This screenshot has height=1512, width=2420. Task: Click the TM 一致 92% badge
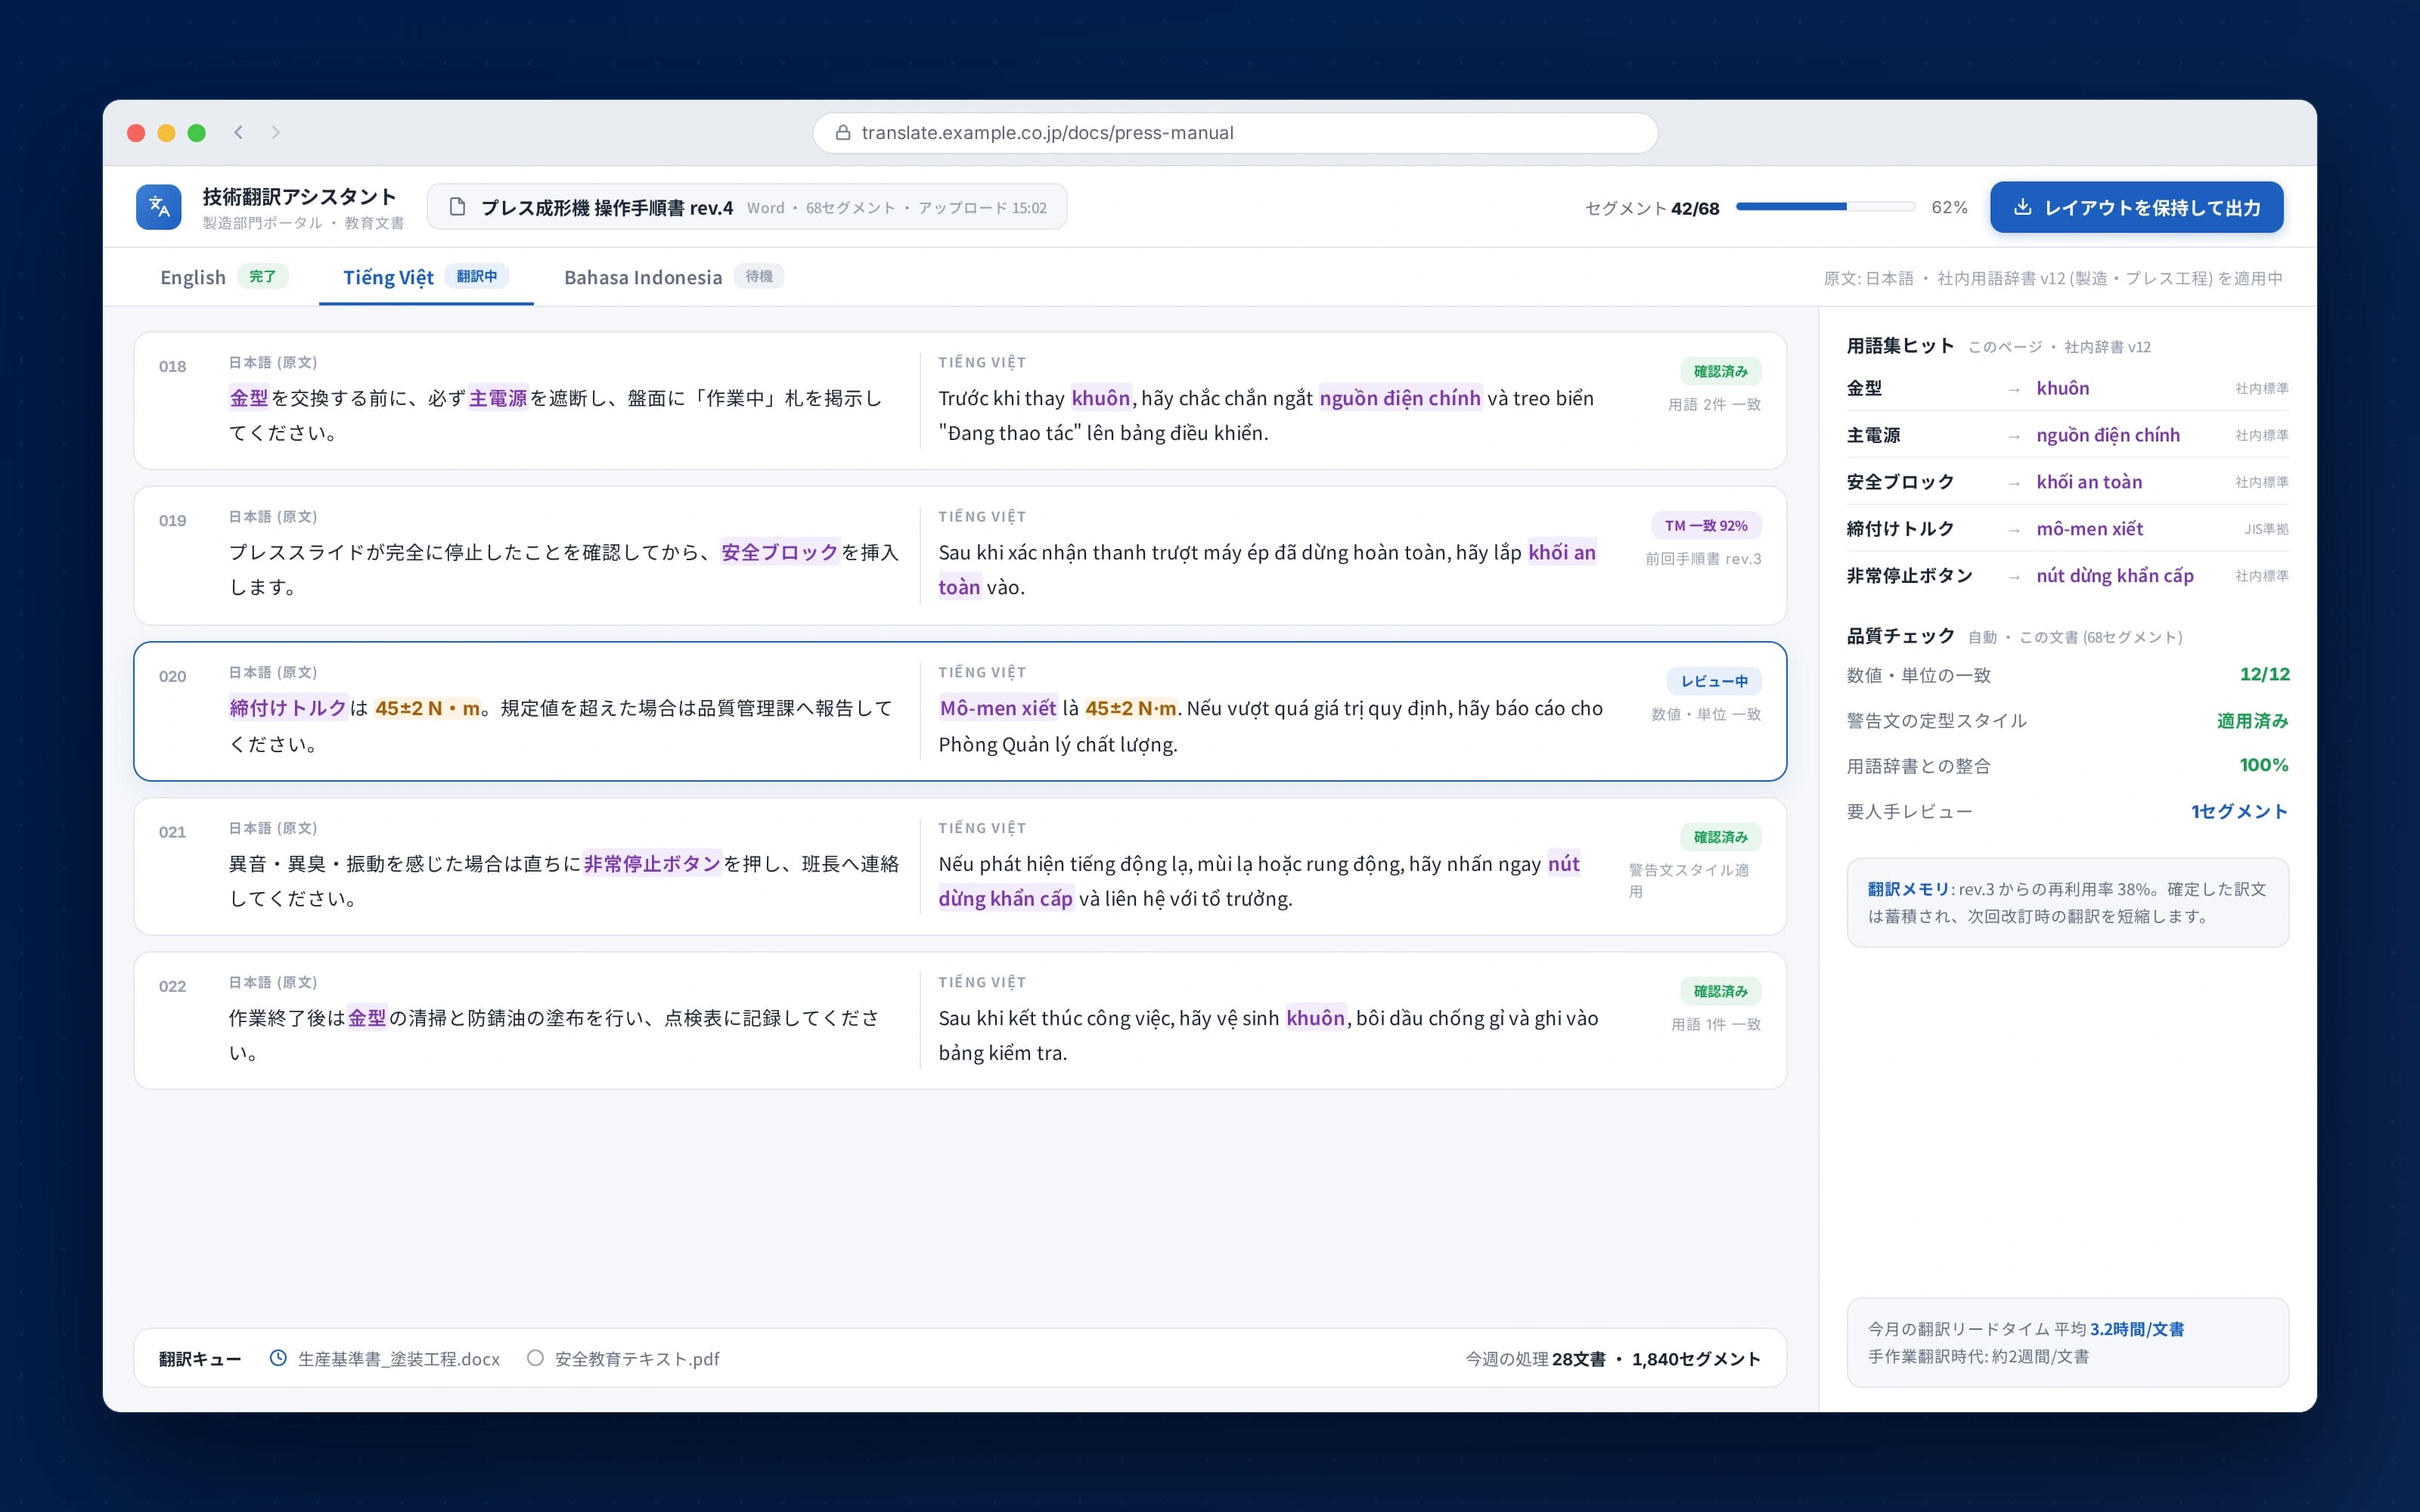pos(1706,526)
